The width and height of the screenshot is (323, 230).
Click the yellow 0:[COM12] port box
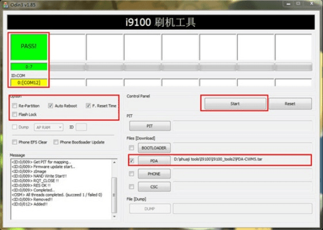[x=29, y=83]
